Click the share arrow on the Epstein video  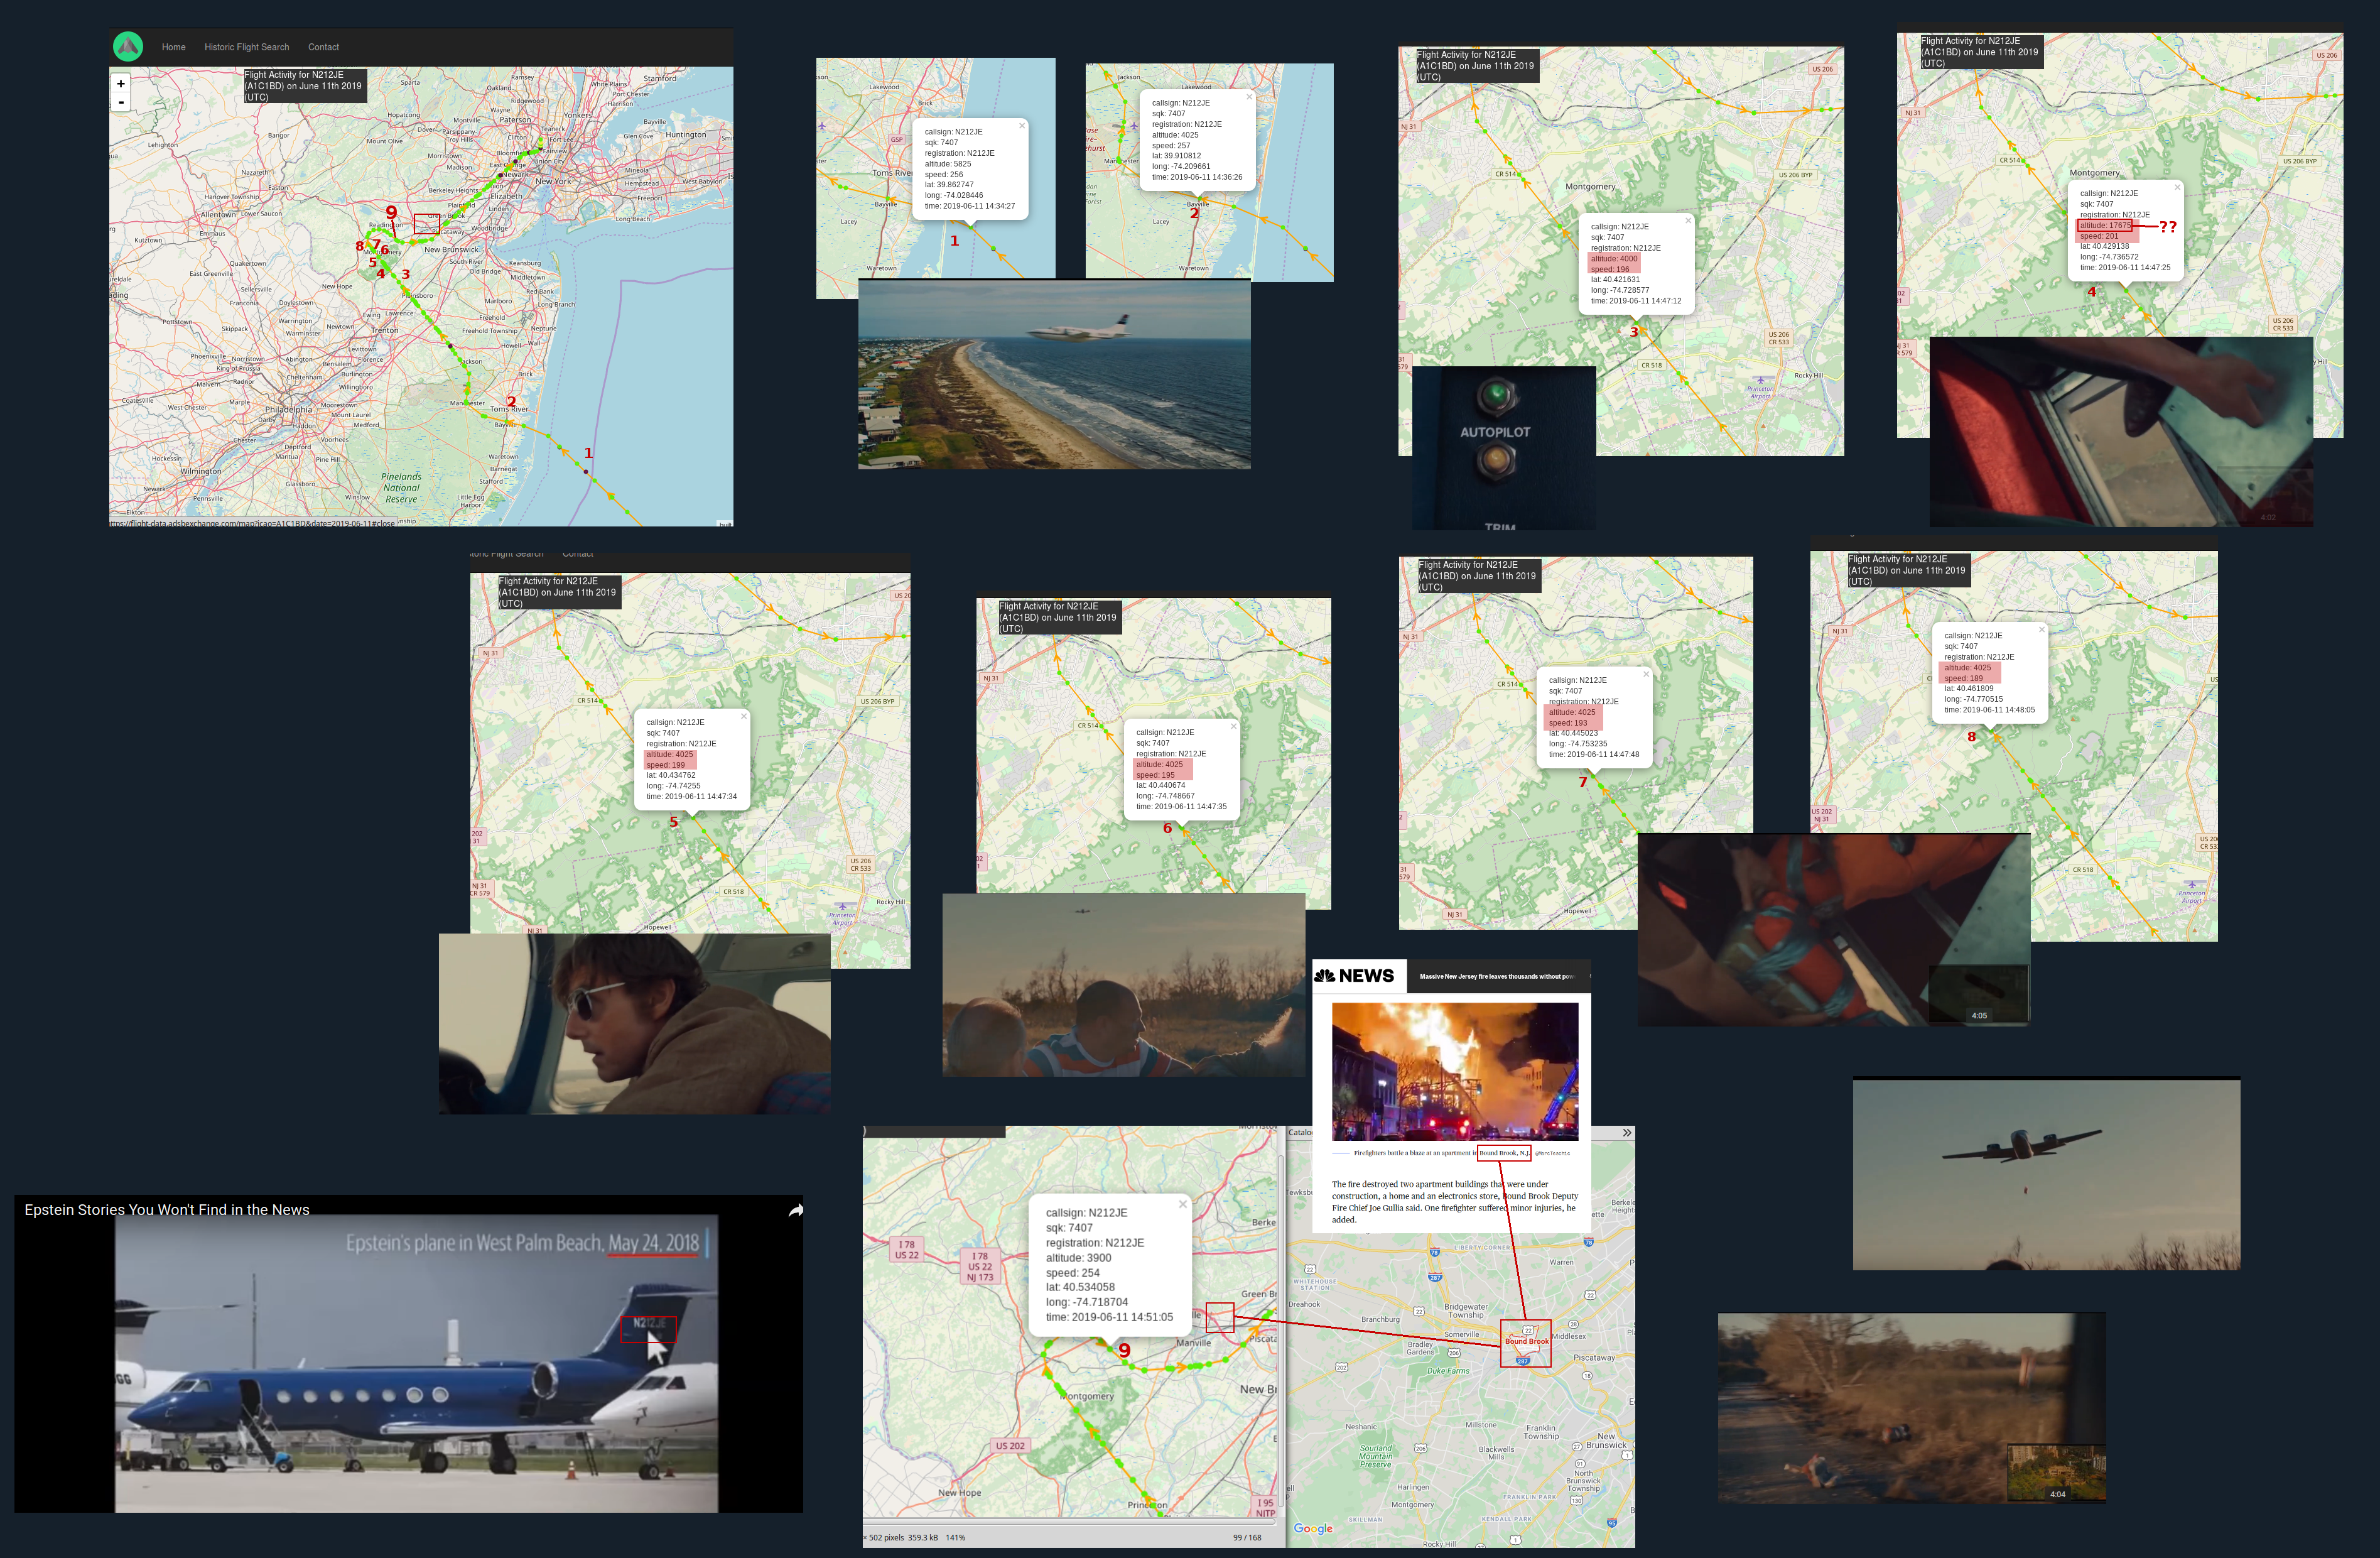point(795,1211)
